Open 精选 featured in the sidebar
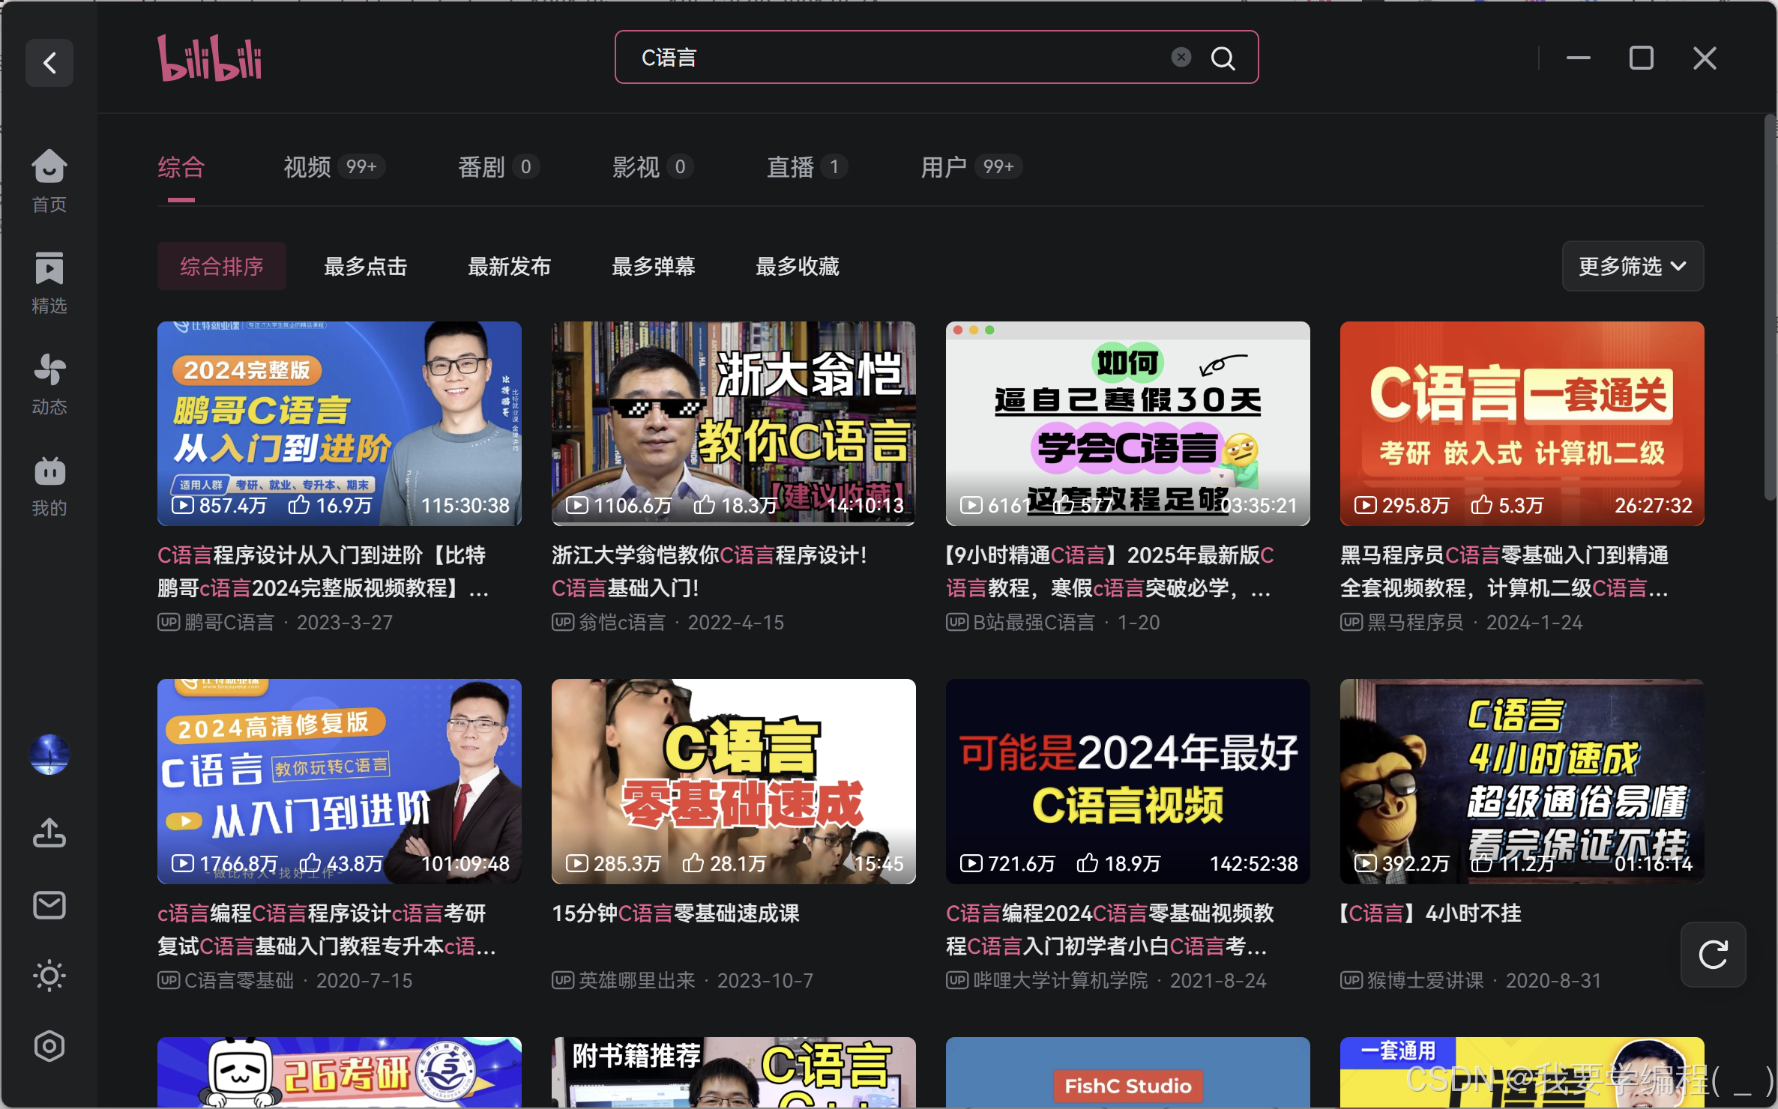 (x=49, y=282)
